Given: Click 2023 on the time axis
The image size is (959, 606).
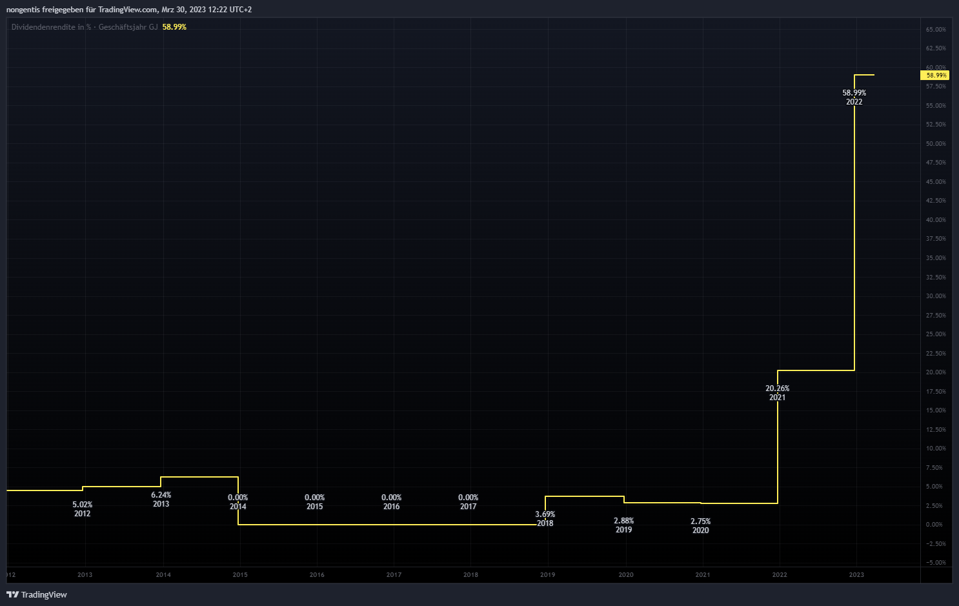Looking at the screenshot, I should point(856,575).
